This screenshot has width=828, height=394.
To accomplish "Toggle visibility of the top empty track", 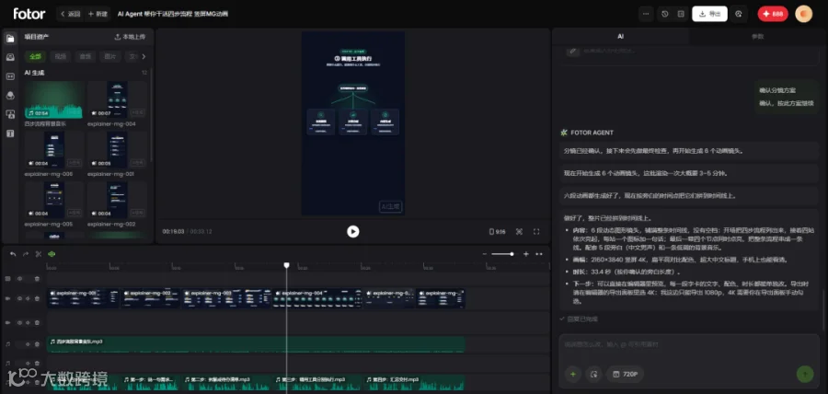I will (x=20, y=279).
